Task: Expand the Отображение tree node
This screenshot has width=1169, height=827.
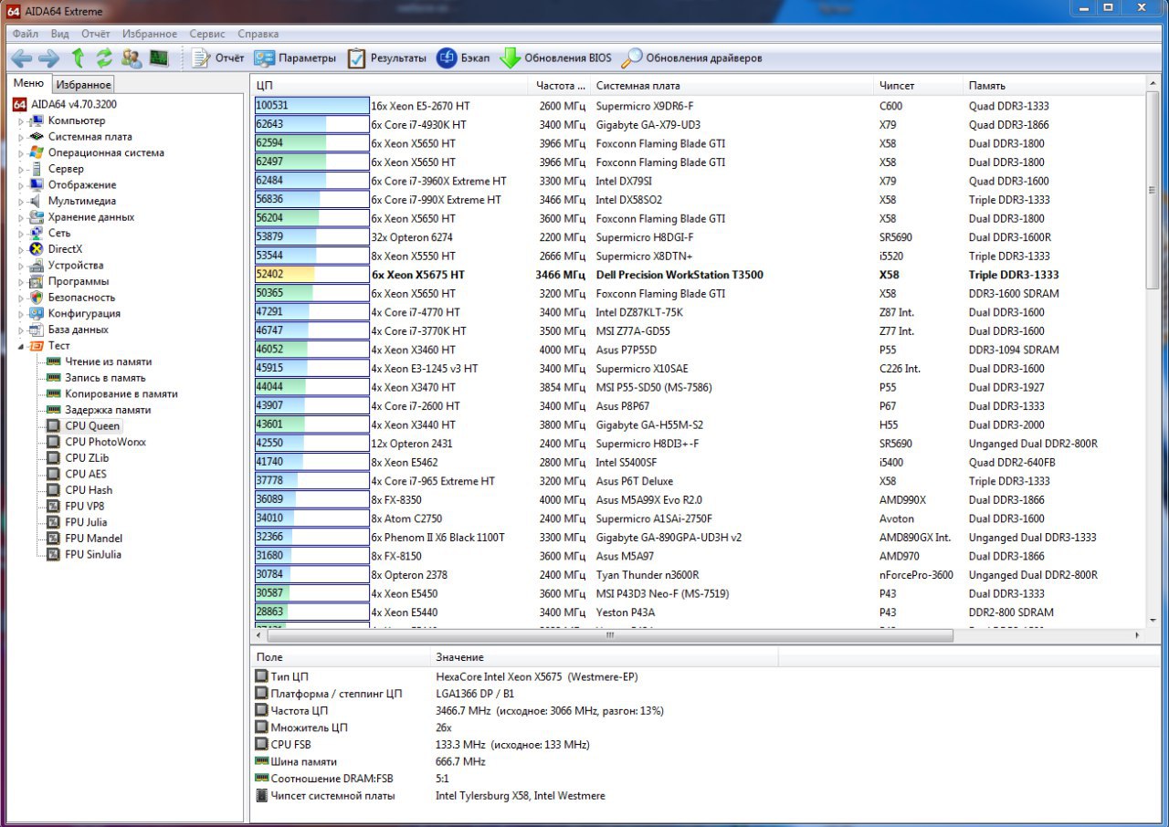Action: (22, 185)
